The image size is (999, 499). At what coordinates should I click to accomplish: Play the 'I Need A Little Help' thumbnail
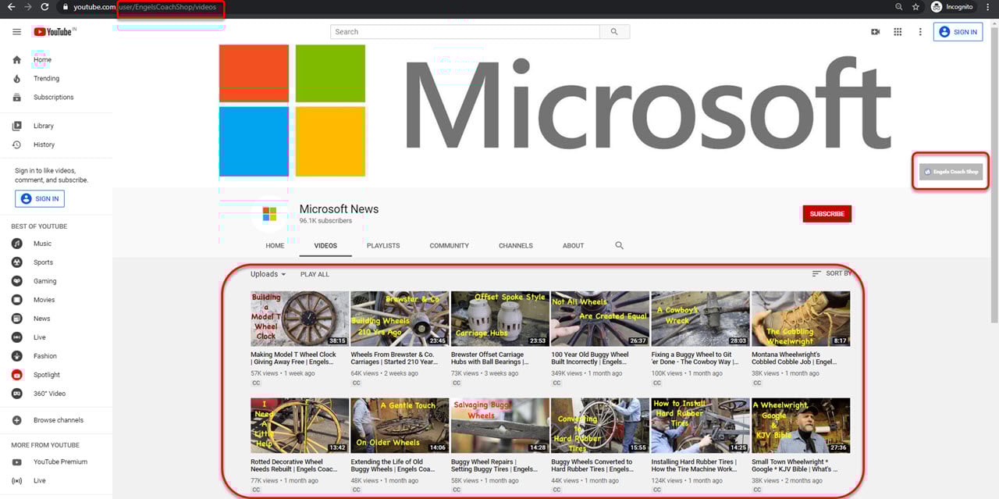coord(300,426)
